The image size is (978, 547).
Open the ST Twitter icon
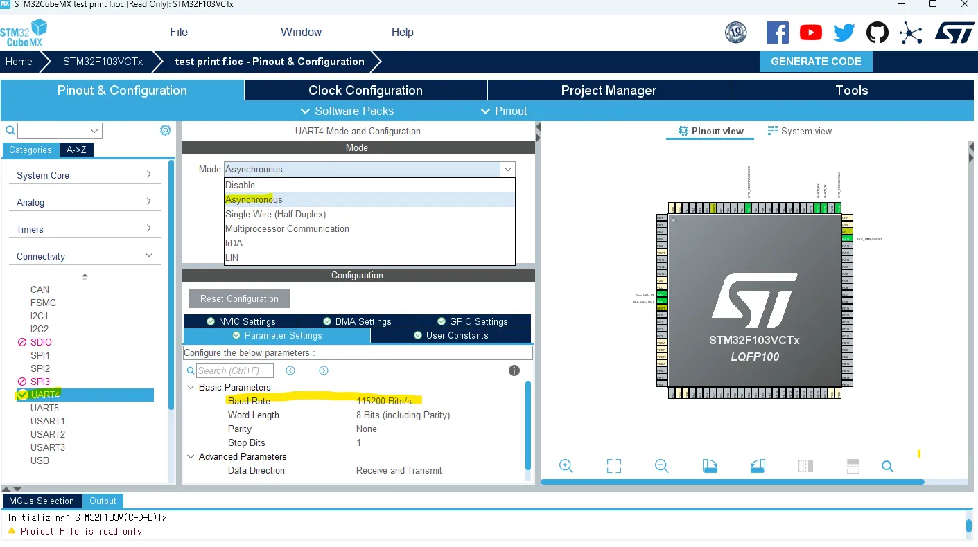844,33
